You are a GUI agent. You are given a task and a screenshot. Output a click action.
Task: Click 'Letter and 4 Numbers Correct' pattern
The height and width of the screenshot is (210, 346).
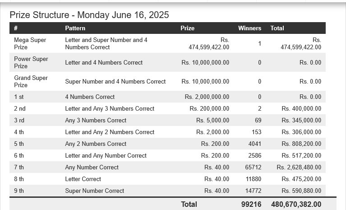click(x=104, y=62)
